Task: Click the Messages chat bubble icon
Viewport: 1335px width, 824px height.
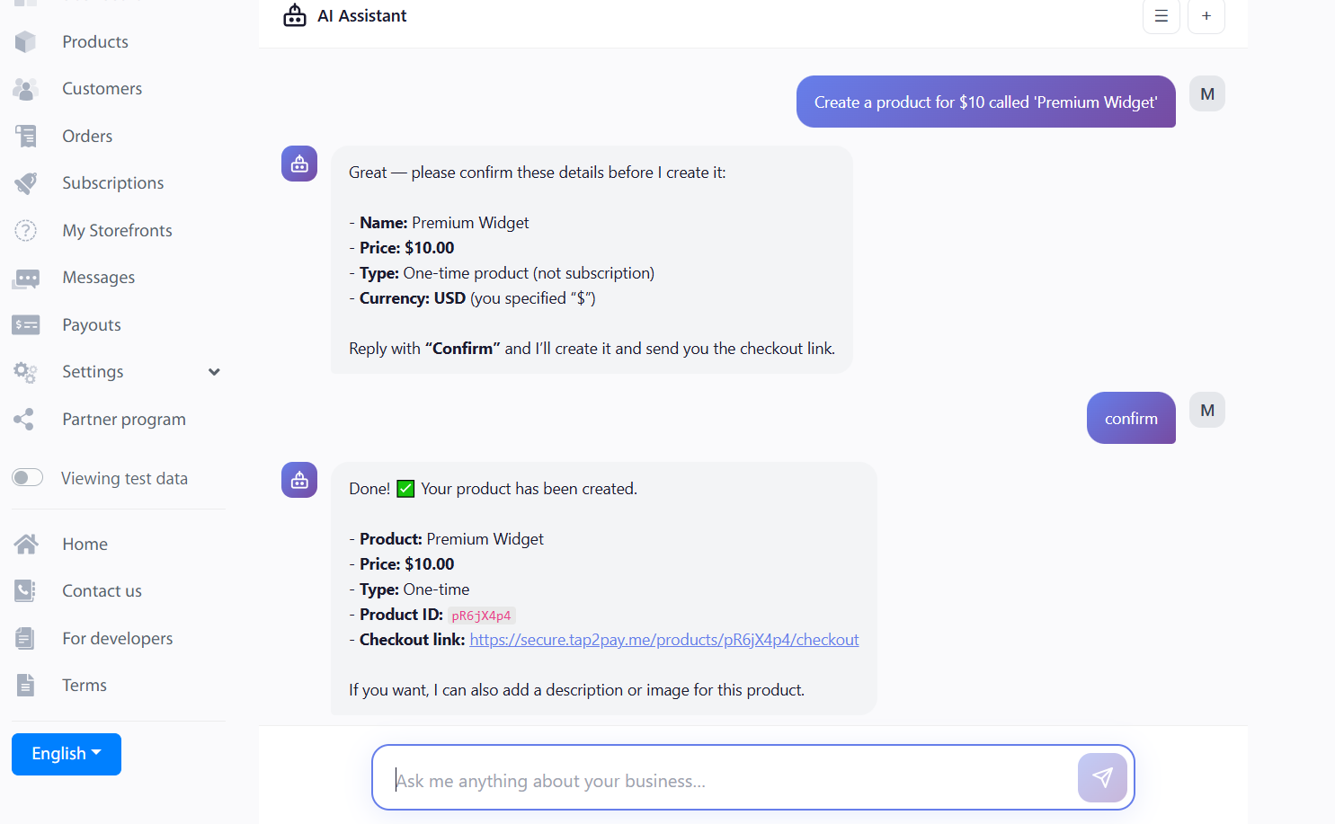Action: click(25, 278)
